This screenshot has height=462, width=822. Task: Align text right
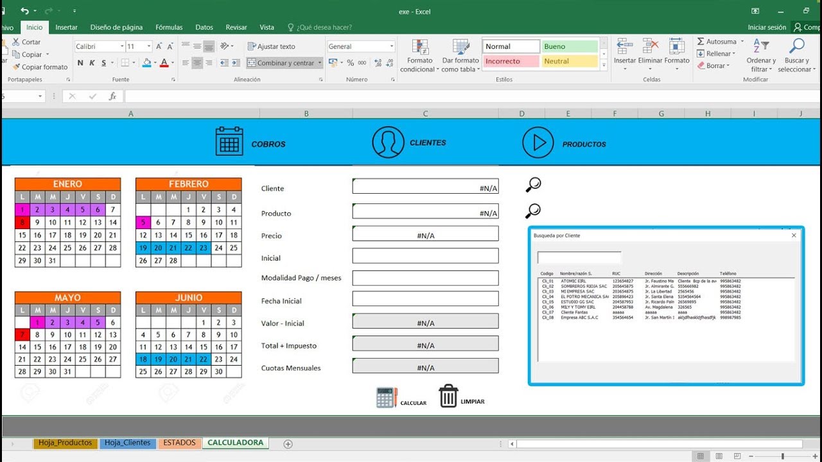209,63
